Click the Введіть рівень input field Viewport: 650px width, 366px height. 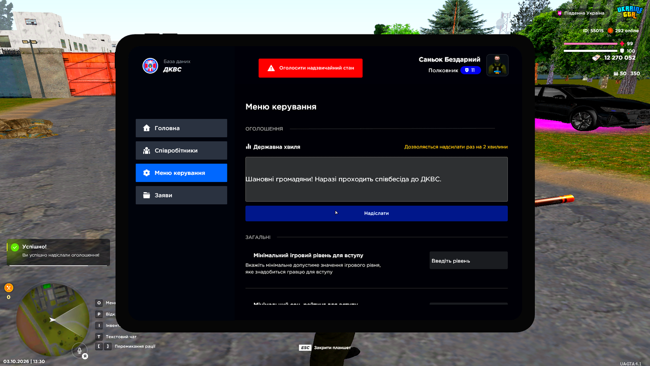(469, 260)
